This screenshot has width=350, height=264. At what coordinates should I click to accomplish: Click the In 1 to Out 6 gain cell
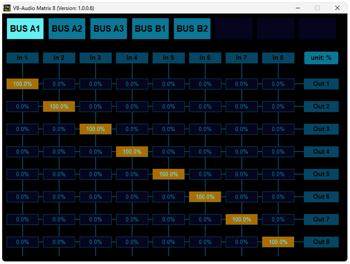pos(23,197)
